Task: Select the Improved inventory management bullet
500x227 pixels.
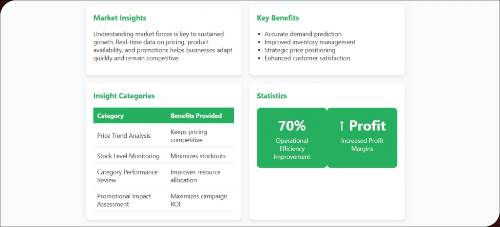Action: point(309,42)
